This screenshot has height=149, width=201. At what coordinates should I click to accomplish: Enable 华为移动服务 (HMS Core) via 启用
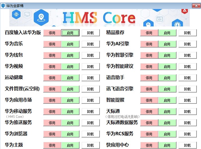[70, 112]
